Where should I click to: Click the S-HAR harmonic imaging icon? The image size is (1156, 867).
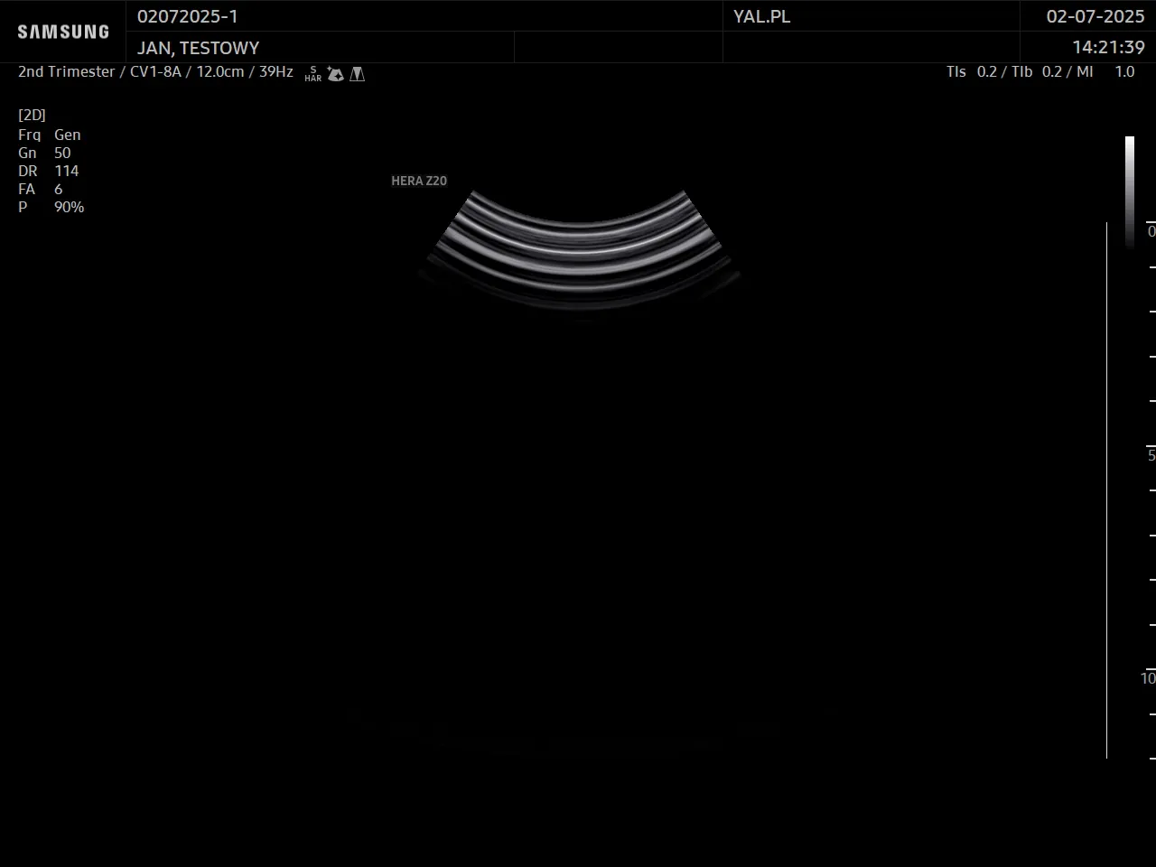[x=313, y=74]
